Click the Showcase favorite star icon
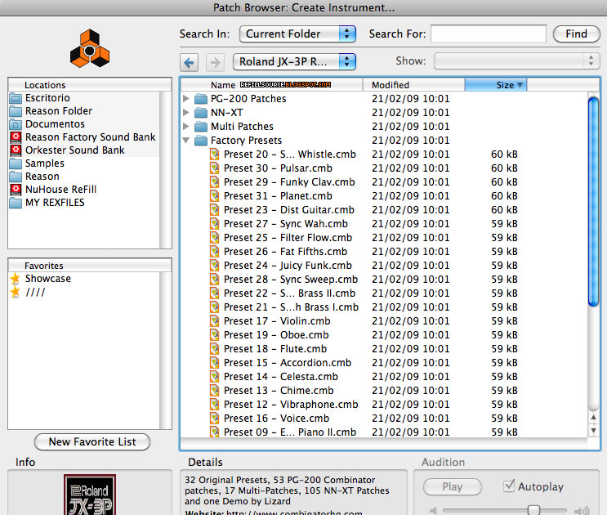The image size is (607, 515). coord(16,279)
